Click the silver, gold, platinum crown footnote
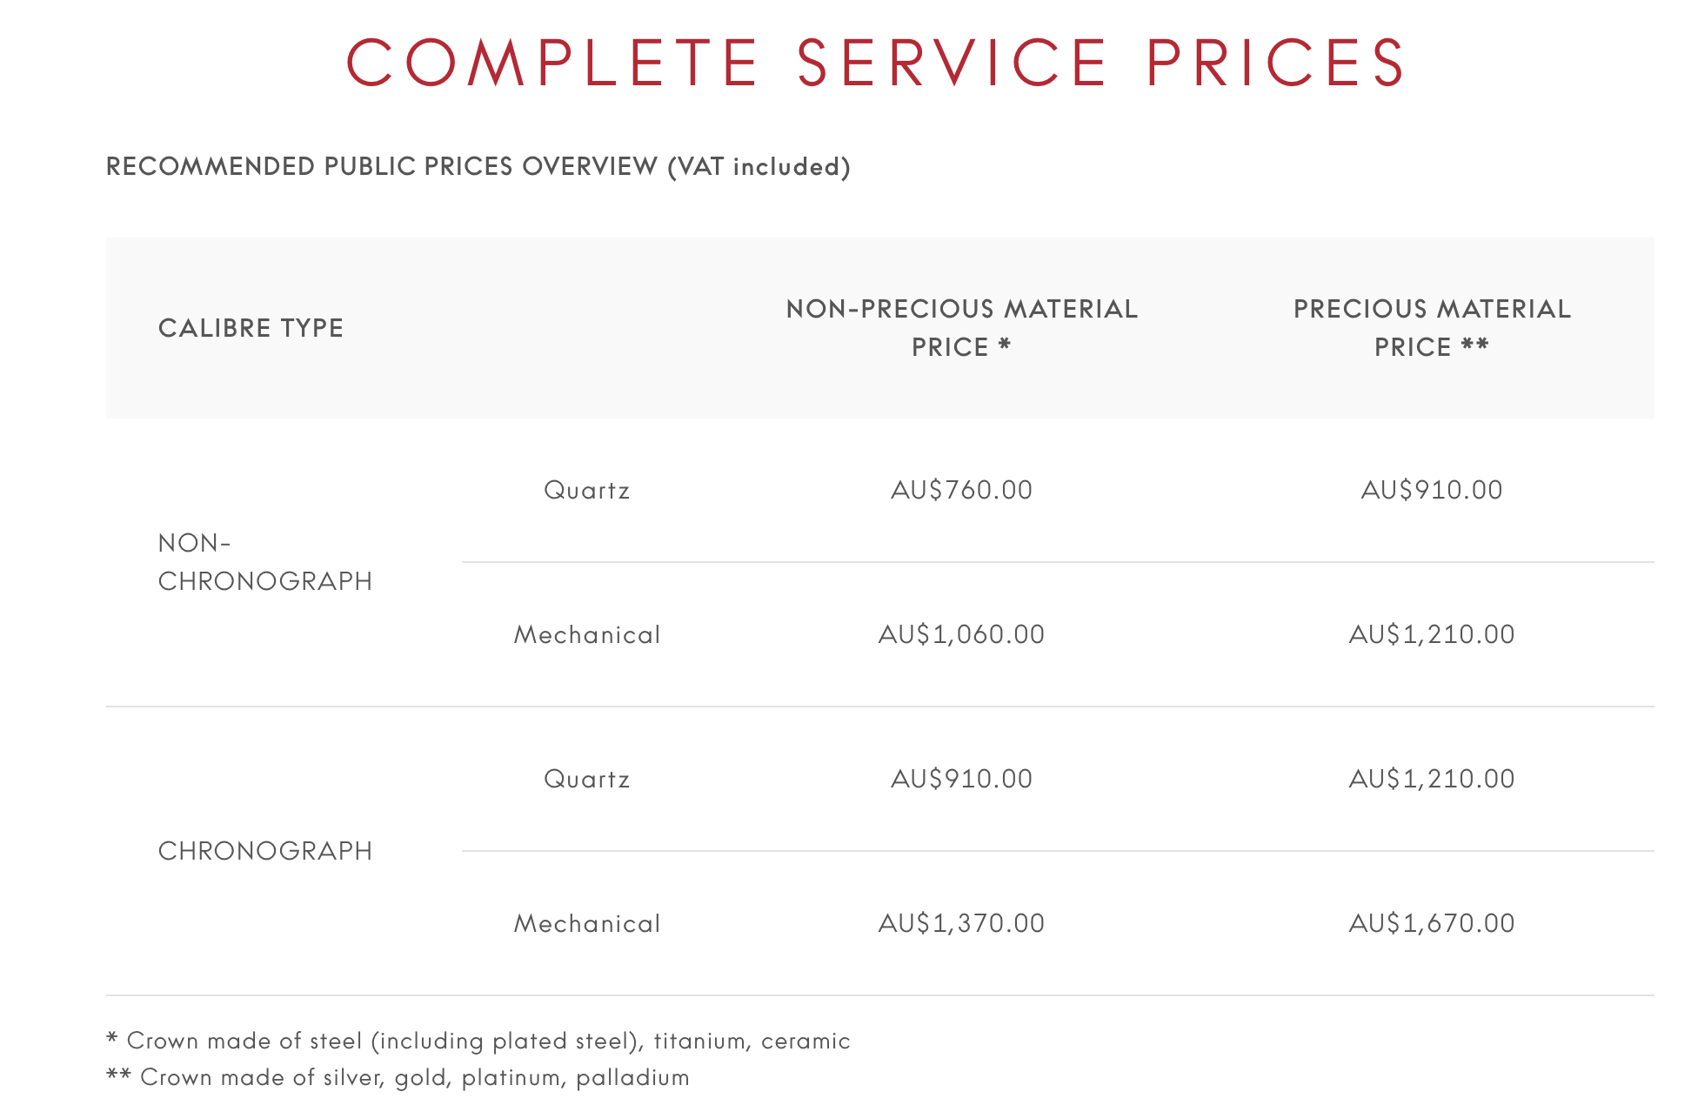 [398, 1078]
